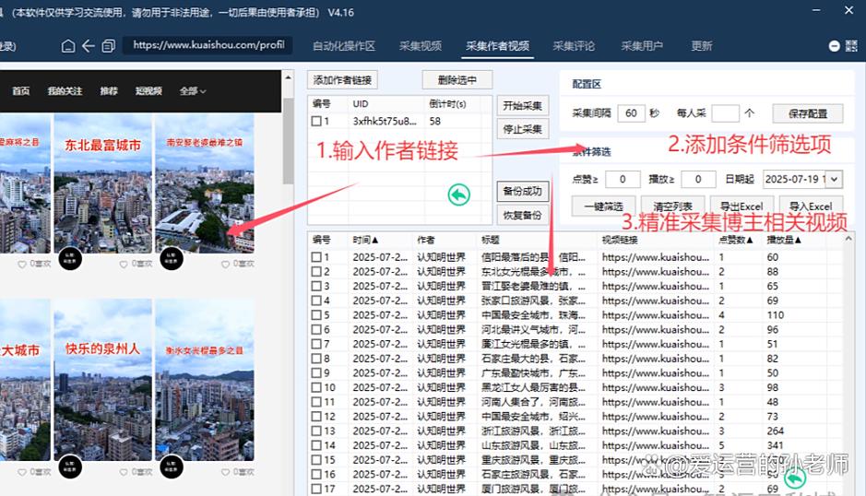The height and width of the screenshot is (496, 866).
Task: Open the 自动化操作区 tab
Action: tap(343, 46)
